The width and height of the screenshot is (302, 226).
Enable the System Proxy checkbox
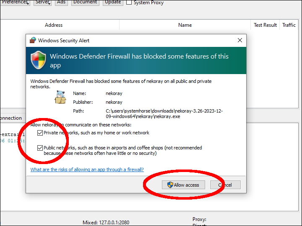(129, 3)
